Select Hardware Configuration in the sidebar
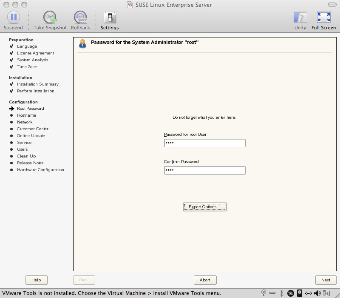Image resolution: width=340 pixels, height=298 pixels. [40, 169]
